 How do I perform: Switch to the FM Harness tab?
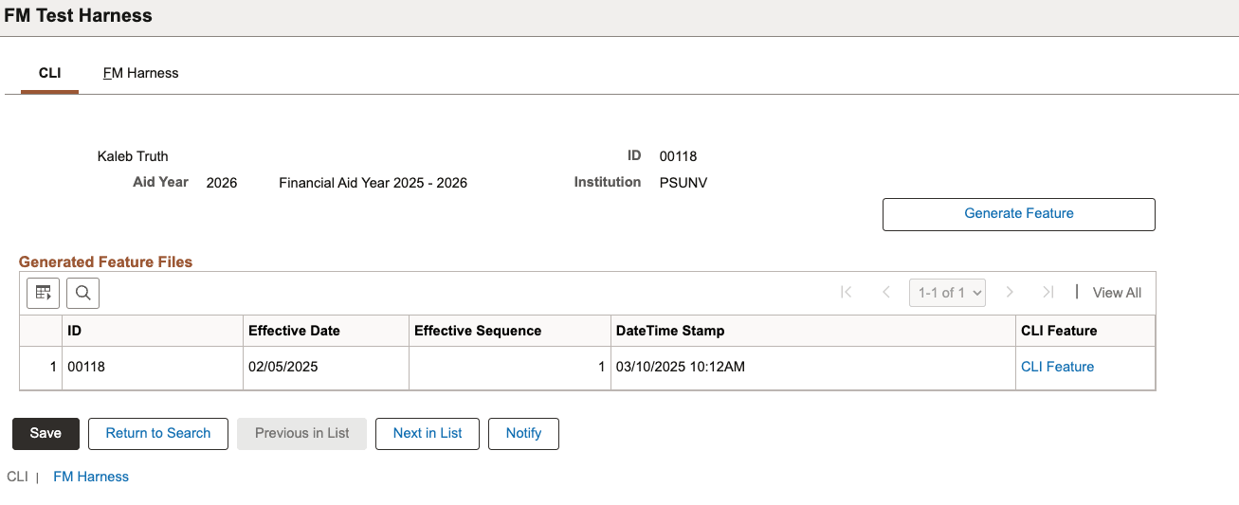pyautogui.click(x=140, y=73)
